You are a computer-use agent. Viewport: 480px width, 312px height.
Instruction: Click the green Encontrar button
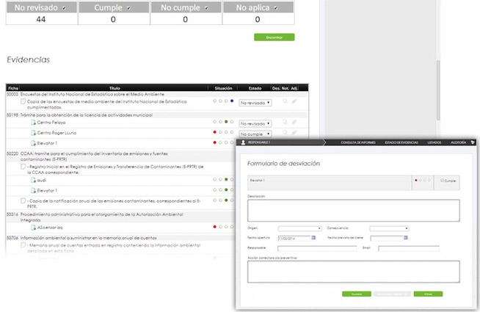click(274, 37)
